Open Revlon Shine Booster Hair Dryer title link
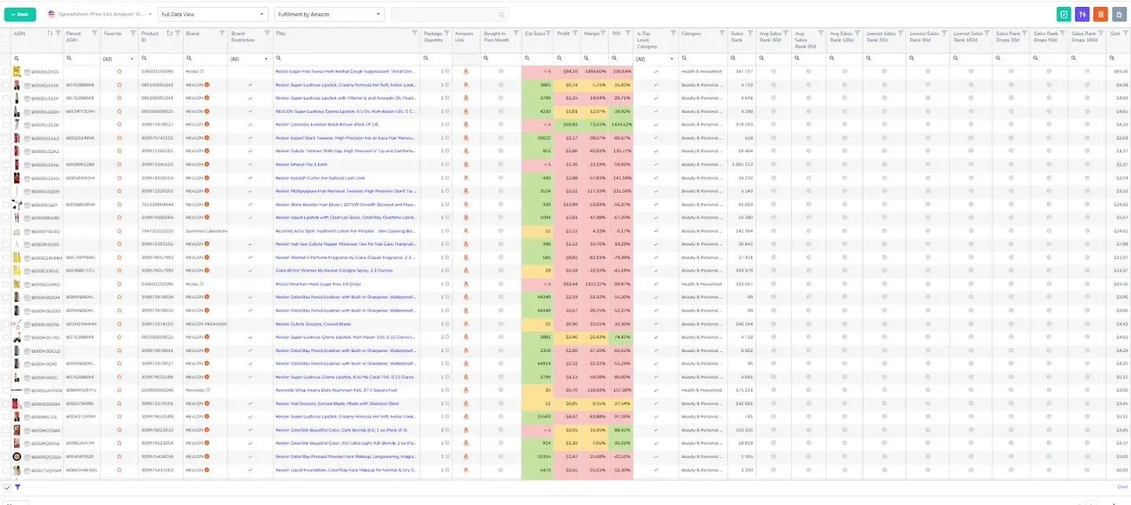 pyautogui.click(x=346, y=204)
